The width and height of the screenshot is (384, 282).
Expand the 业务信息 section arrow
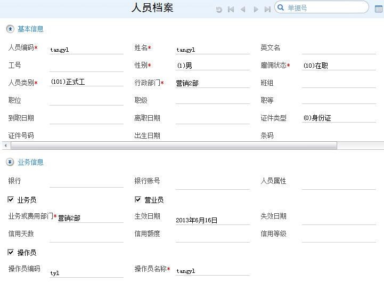point(10,162)
